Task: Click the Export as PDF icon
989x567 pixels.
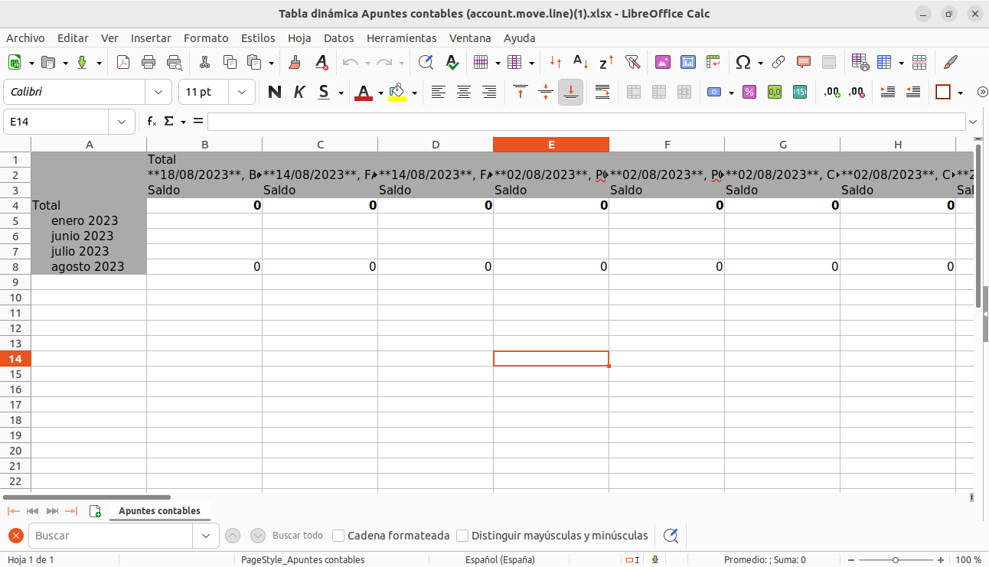Action: tap(123, 63)
